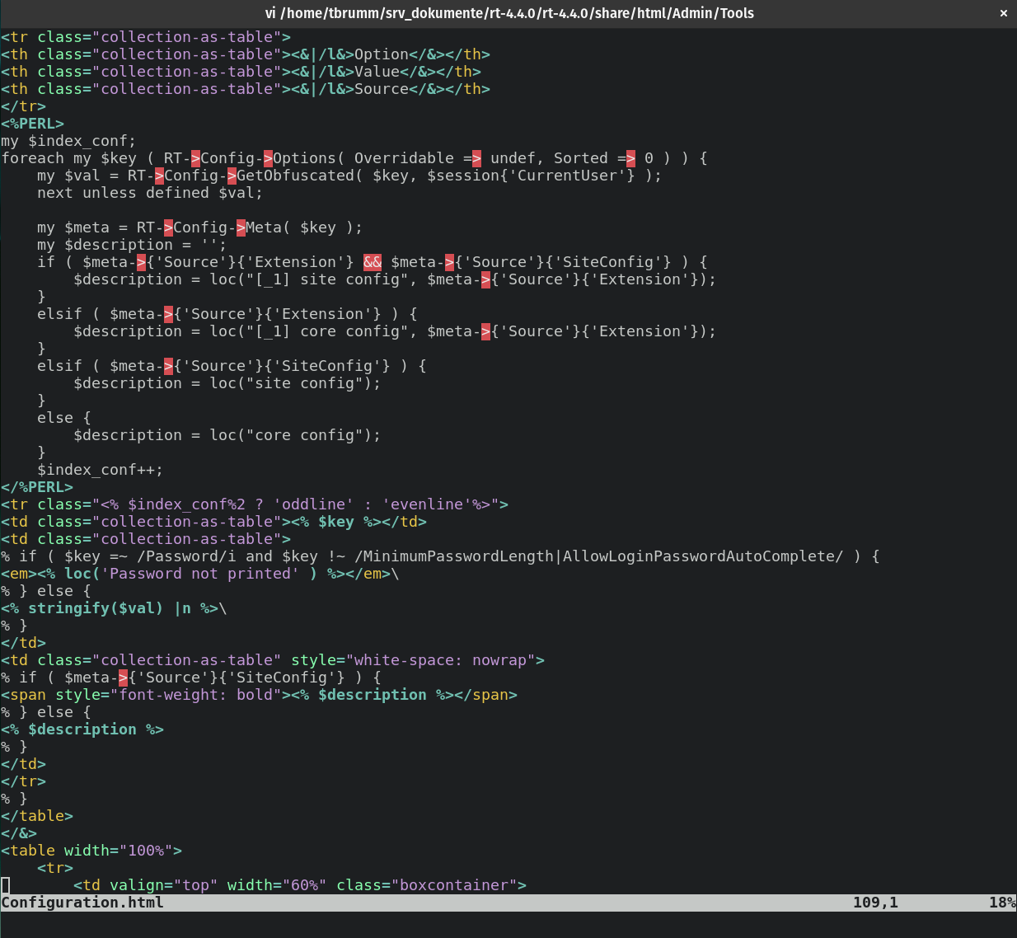The image size is (1017, 938).
Task: Click the GetObfuscated method name
Action: pos(295,176)
